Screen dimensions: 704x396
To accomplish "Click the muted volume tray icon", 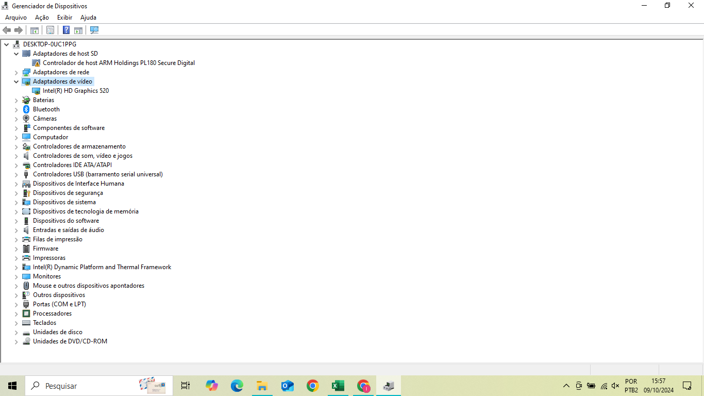I will pos(615,386).
